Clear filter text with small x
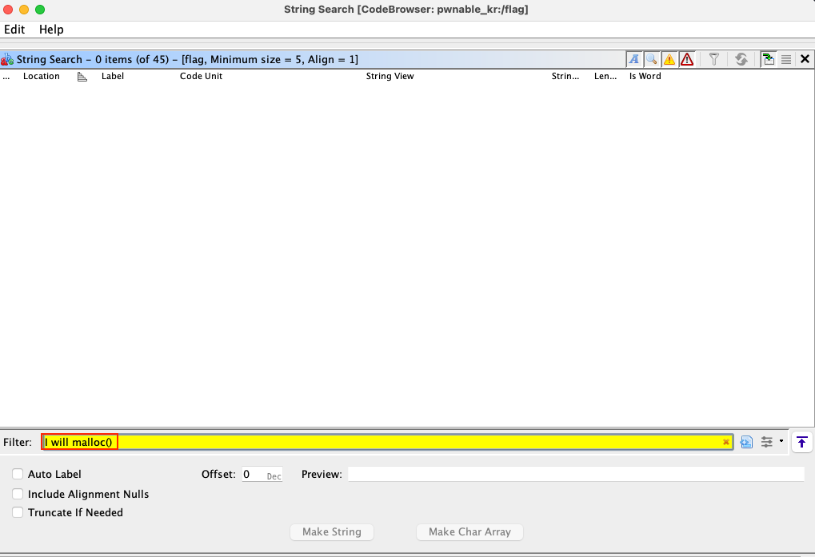 (x=726, y=442)
